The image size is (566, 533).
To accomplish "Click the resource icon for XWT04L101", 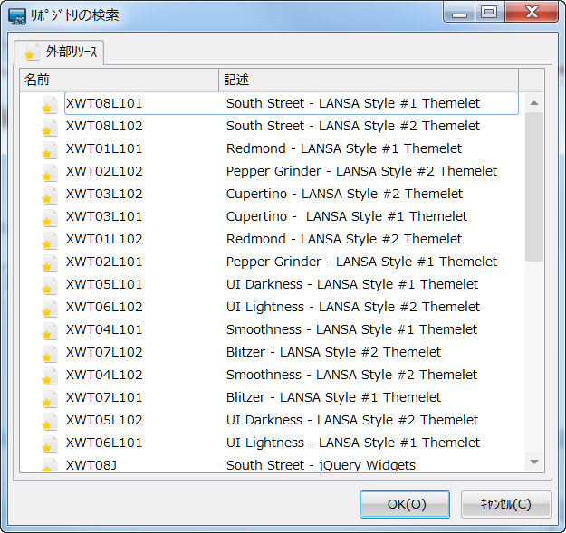I will pyautogui.click(x=50, y=331).
